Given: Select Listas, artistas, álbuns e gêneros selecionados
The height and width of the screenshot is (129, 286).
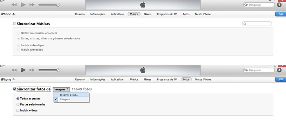Looking at the screenshot, I should tap(19, 38).
